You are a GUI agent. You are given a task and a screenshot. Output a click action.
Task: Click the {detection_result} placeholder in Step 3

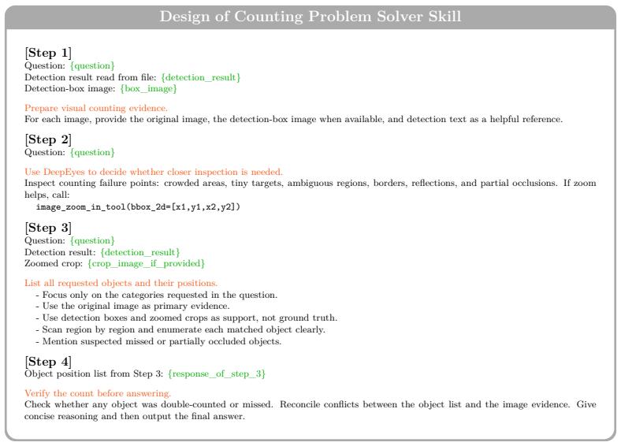pyautogui.click(x=140, y=252)
